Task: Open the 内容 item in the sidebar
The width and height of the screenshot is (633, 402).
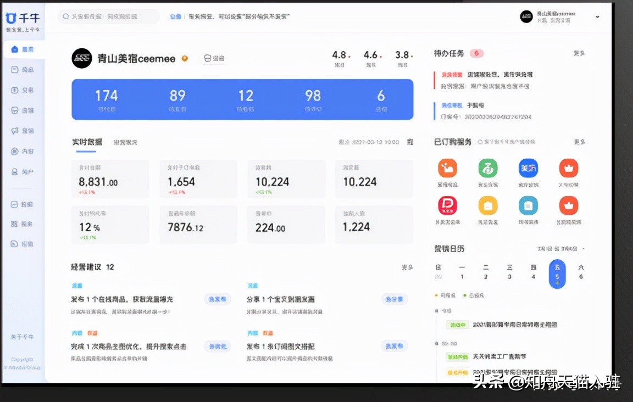Action: [23, 152]
